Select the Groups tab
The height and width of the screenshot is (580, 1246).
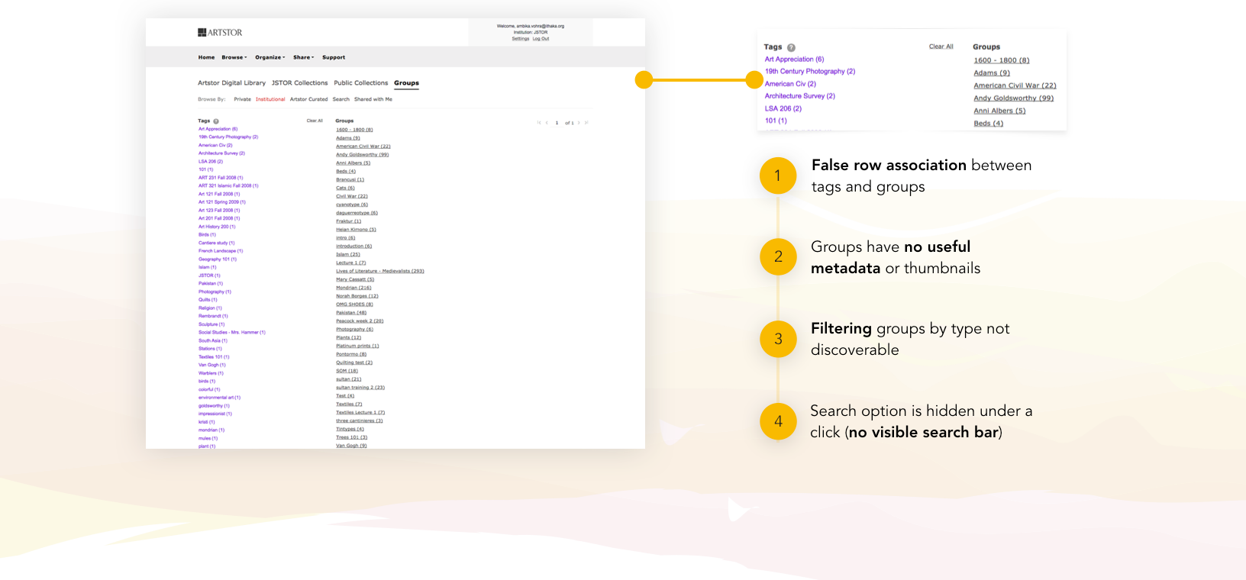click(x=406, y=83)
